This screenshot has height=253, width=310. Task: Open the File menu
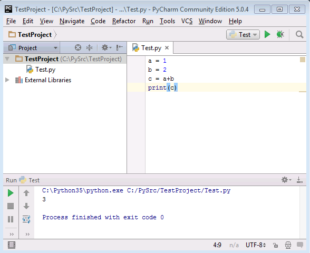click(11, 21)
